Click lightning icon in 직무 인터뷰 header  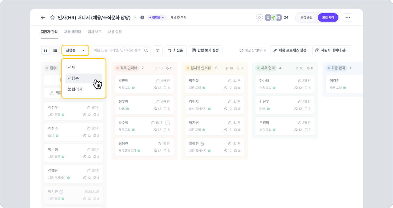156,68
